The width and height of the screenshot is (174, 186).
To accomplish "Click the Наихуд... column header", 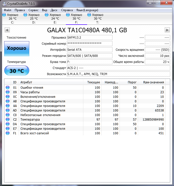I will (111, 82).
